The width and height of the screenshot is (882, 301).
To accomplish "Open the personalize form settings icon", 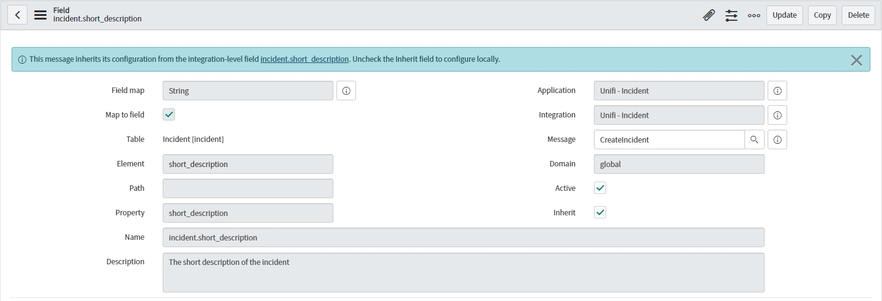I will pyautogui.click(x=732, y=15).
